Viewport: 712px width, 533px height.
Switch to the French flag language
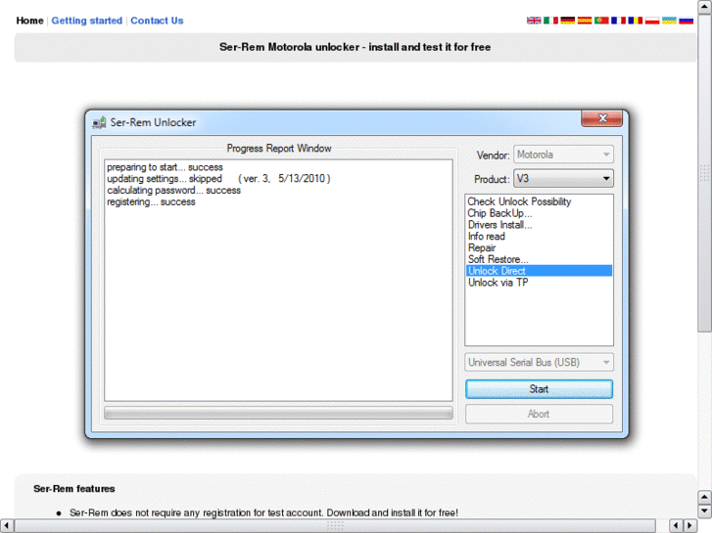click(618, 21)
